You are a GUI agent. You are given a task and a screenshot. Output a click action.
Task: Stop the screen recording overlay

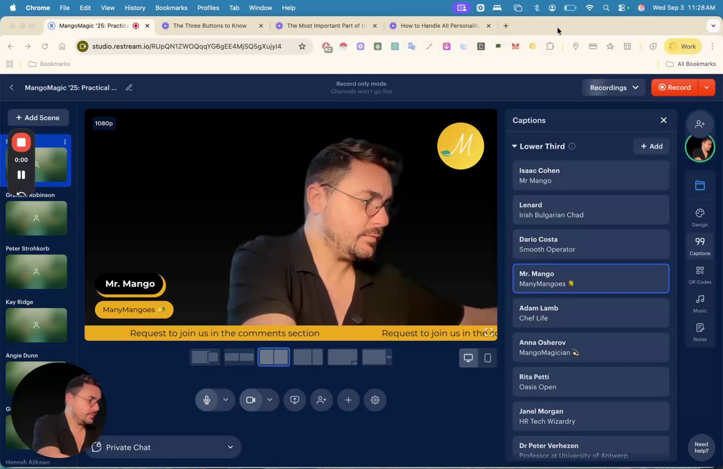coord(21,142)
